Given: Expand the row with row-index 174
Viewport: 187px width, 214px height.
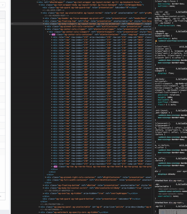Looking at the screenshot, I should tap(52, 37).
